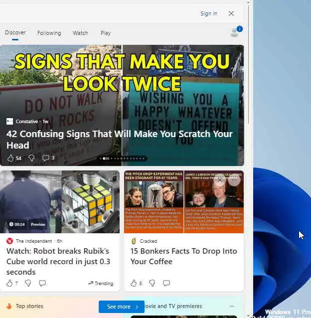Open comments on 42 Confusing Signs story

[46, 158]
